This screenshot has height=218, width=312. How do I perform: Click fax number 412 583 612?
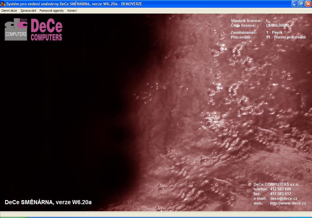(x=280, y=194)
